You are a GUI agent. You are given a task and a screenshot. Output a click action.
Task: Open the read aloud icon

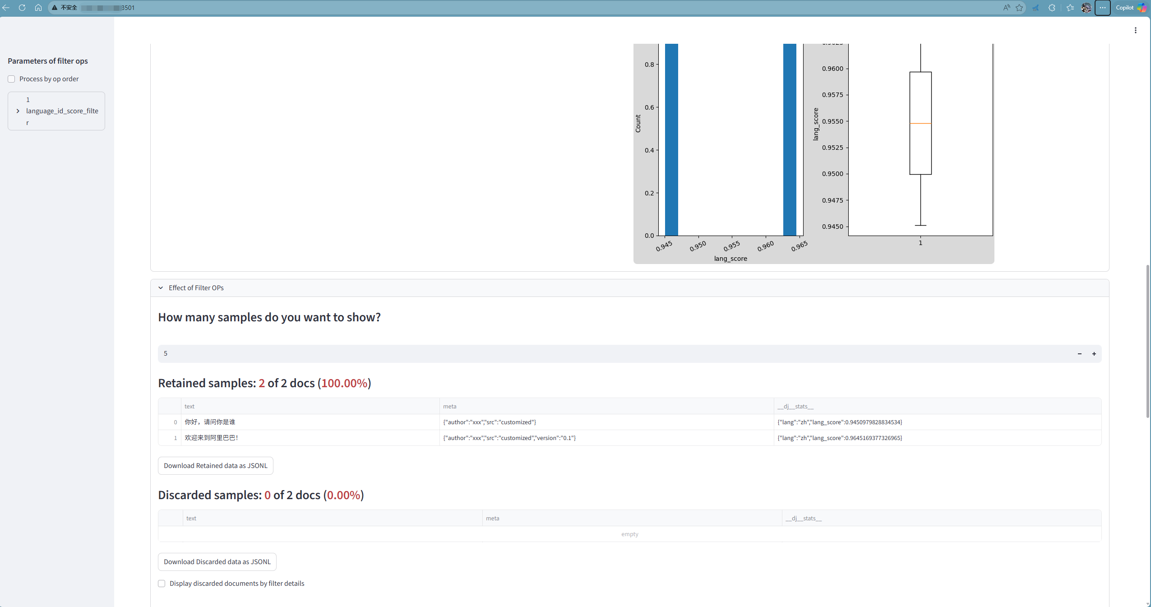[1007, 8]
